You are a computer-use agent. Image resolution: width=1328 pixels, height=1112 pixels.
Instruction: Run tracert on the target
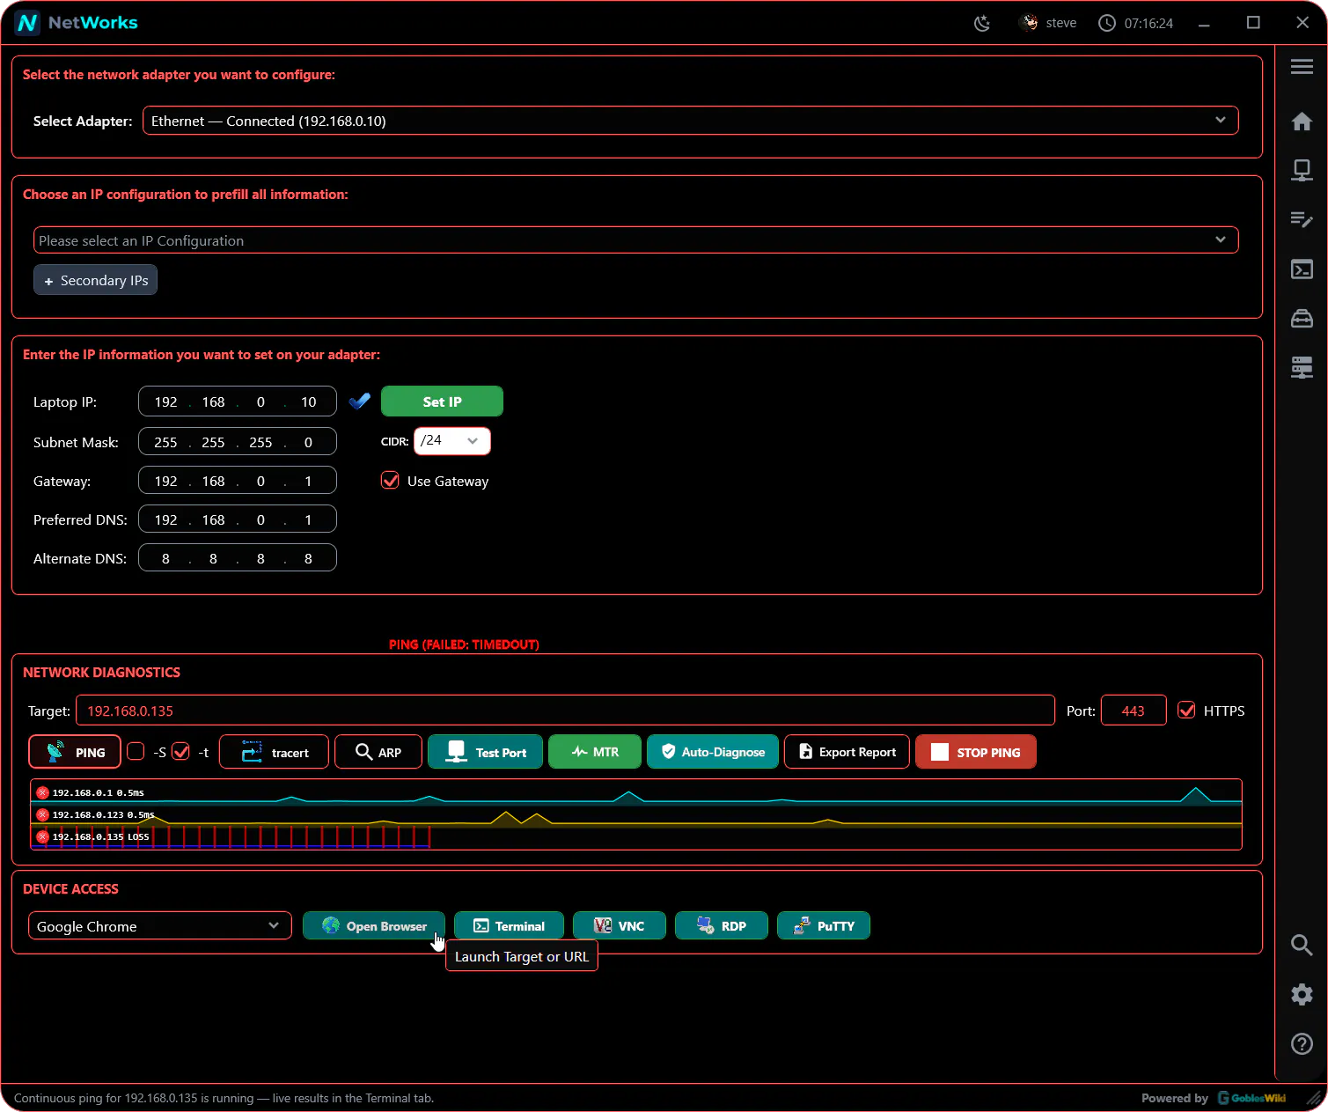[x=274, y=752]
